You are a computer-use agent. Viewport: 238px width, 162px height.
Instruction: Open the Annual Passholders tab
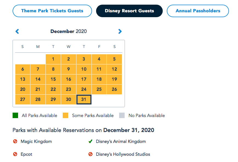tap(198, 11)
